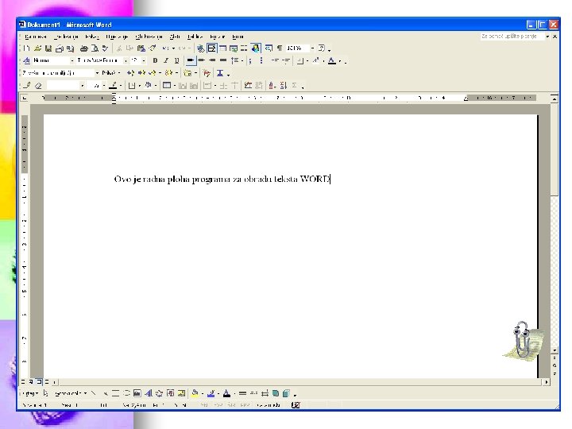This screenshot has width=572, height=429.
Task: Open the Columns layout button
Action: click(x=244, y=48)
